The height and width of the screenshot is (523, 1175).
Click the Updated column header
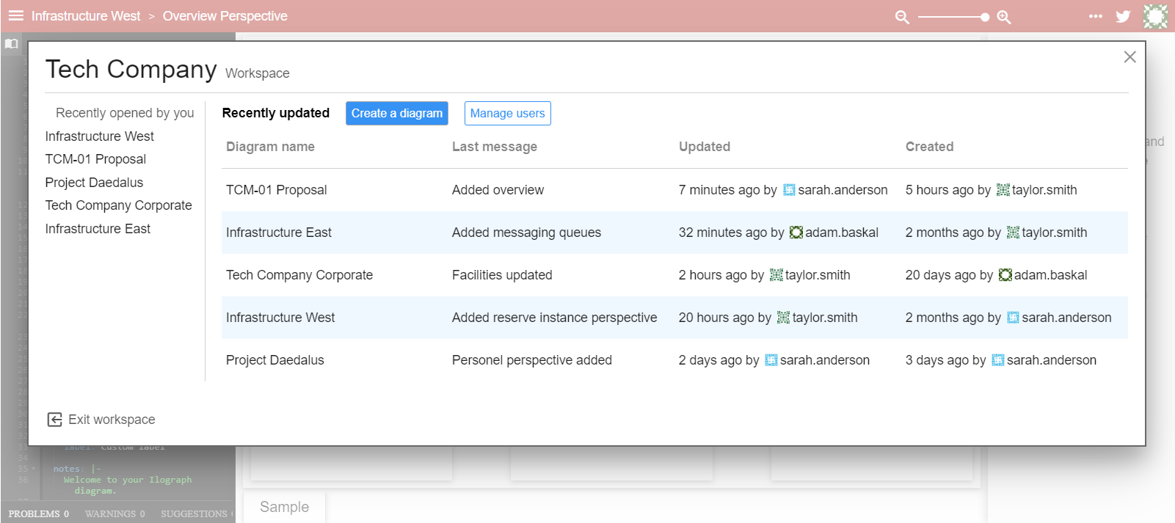(705, 147)
